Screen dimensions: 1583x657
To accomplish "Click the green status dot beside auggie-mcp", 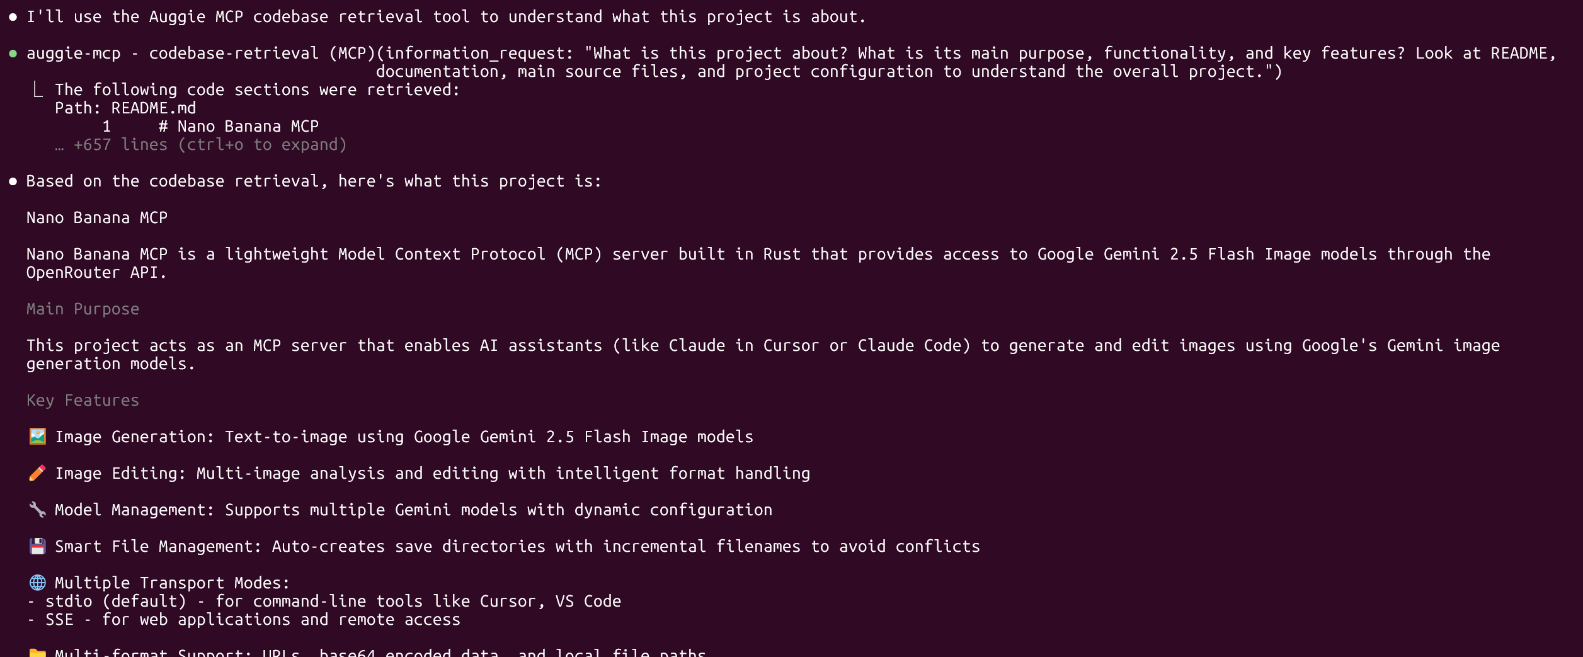I will [13, 54].
